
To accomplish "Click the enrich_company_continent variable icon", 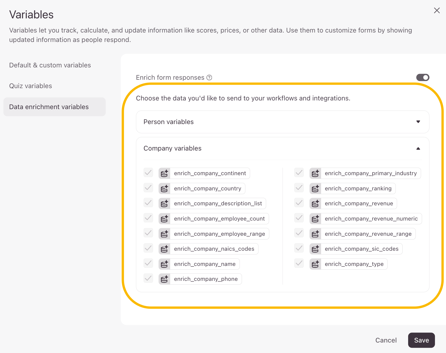I will click(x=164, y=173).
